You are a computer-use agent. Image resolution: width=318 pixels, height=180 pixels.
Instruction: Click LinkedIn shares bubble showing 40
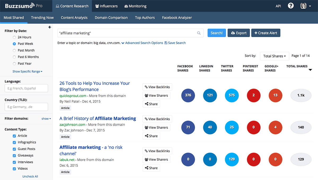(210, 127)
